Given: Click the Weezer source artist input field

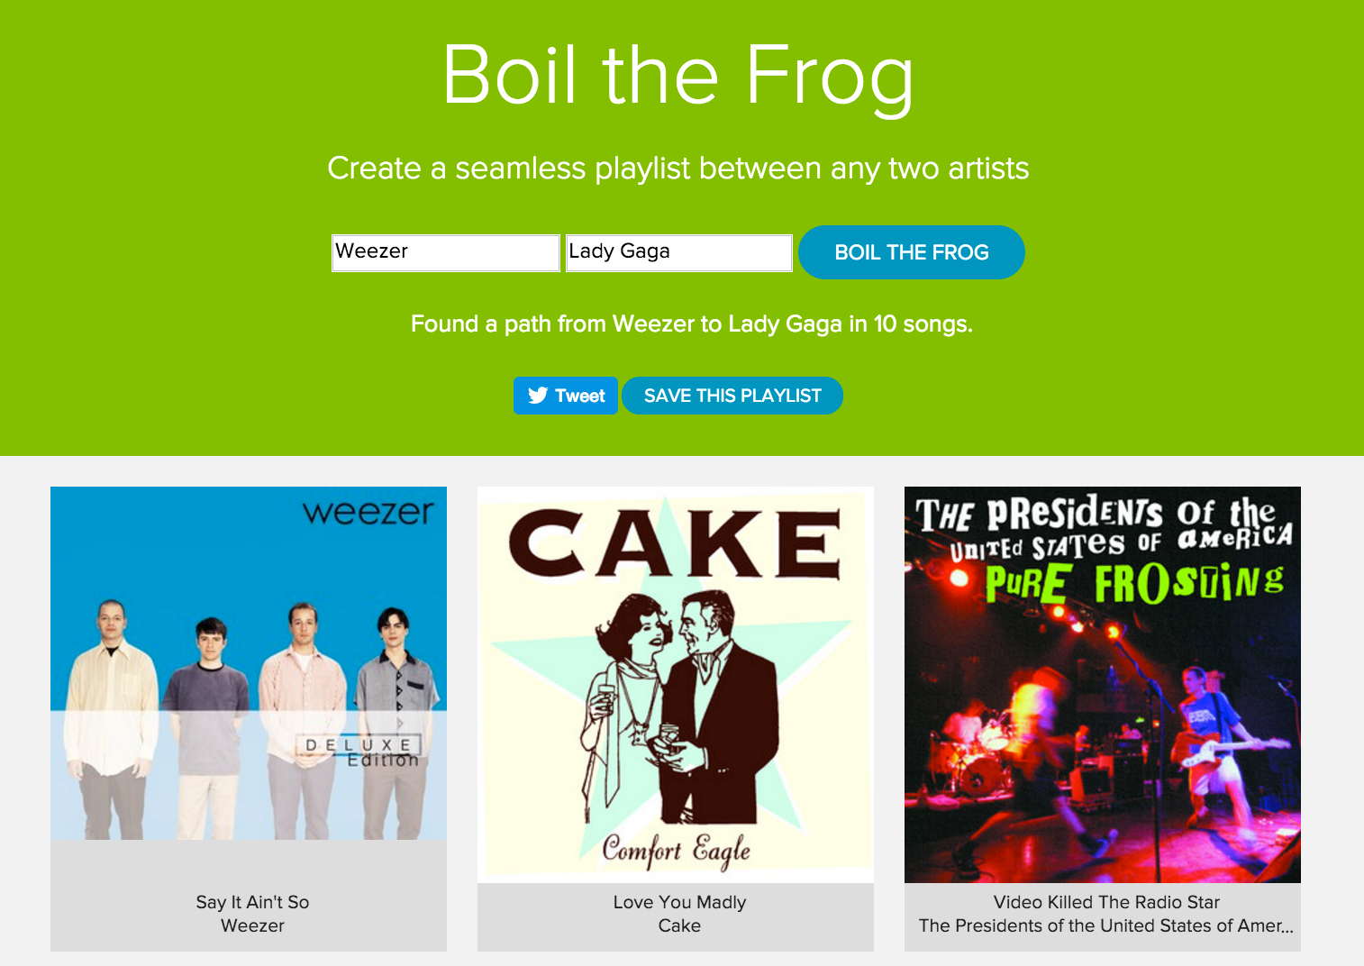Looking at the screenshot, I should tap(445, 252).
